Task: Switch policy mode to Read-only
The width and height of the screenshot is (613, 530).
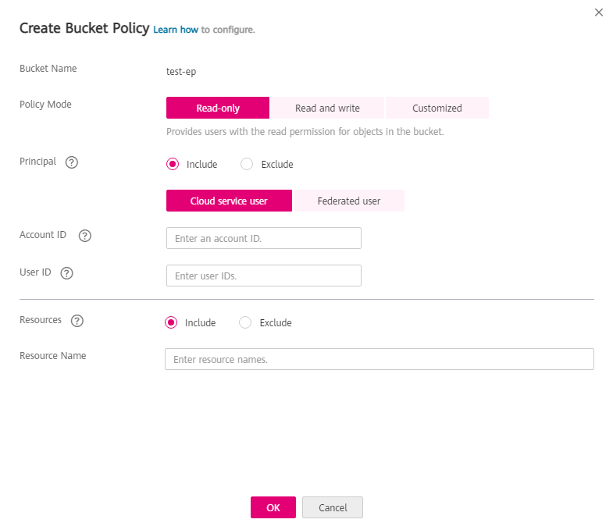Action: 218,108
